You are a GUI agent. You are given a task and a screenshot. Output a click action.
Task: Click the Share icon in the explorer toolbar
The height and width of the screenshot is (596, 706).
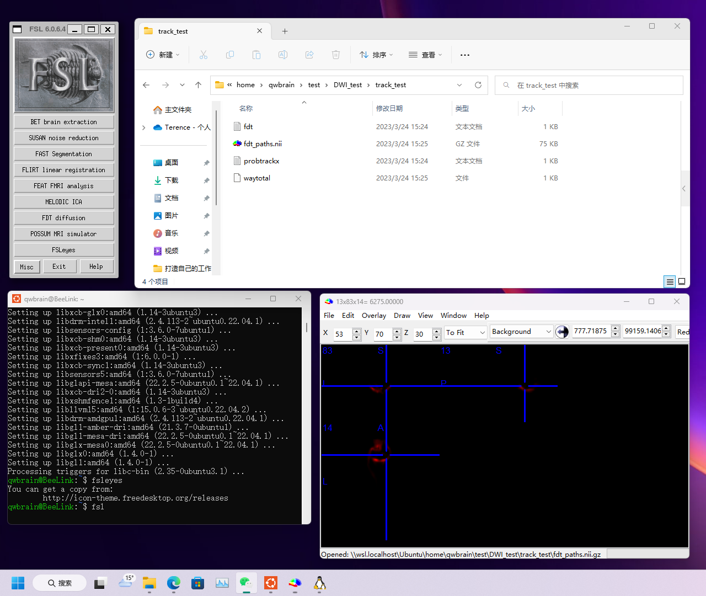(309, 55)
